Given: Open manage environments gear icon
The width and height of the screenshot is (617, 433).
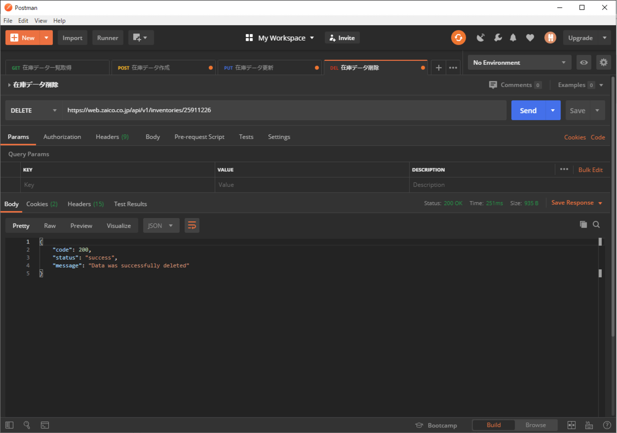Looking at the screenshot, I should (x=604, y=62).
